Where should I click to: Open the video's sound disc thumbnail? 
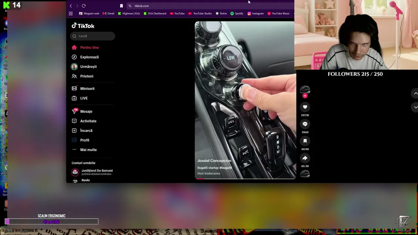305,174
